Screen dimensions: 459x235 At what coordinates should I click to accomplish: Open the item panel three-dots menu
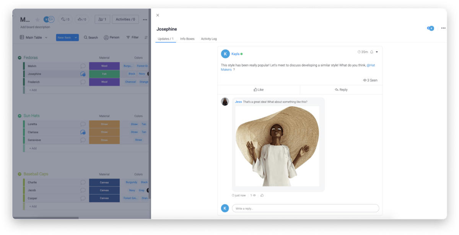443,28
